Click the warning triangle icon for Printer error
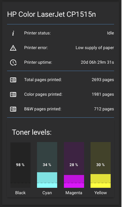The width and height of the screenshot is (122, 207). 13,48
